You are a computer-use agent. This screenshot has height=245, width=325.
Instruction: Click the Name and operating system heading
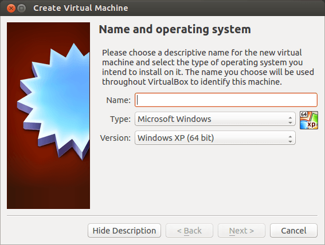[175, 30]
